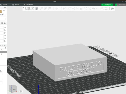Click the Split to objects icon

(x=42, y=9)
